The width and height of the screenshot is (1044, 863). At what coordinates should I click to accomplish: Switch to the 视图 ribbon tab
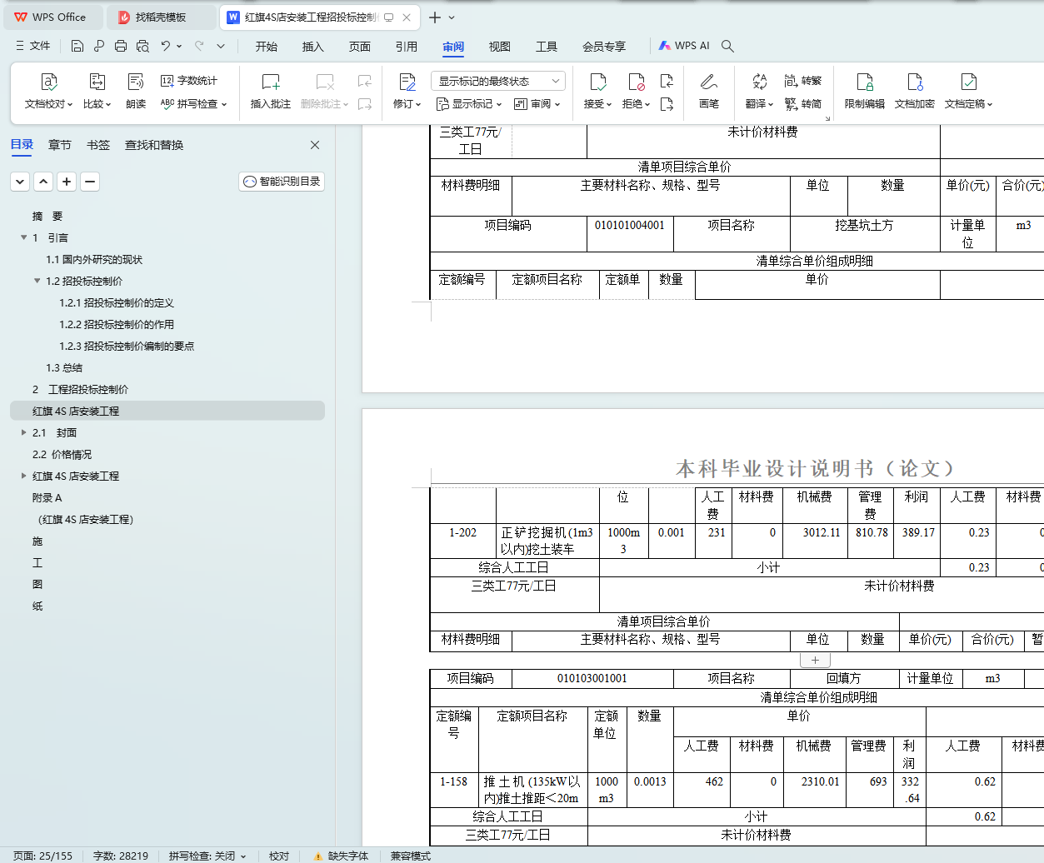point(500,47)
